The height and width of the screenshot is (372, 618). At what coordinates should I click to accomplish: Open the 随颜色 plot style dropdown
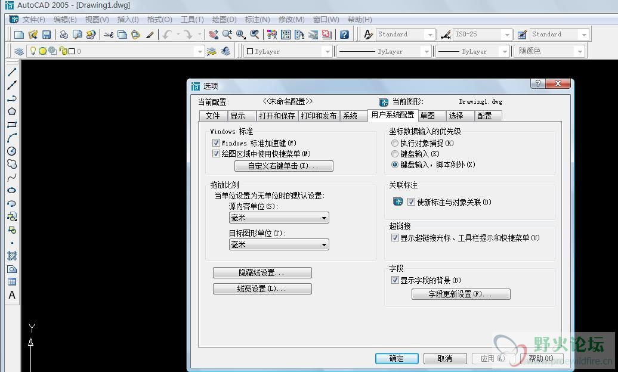549,51
